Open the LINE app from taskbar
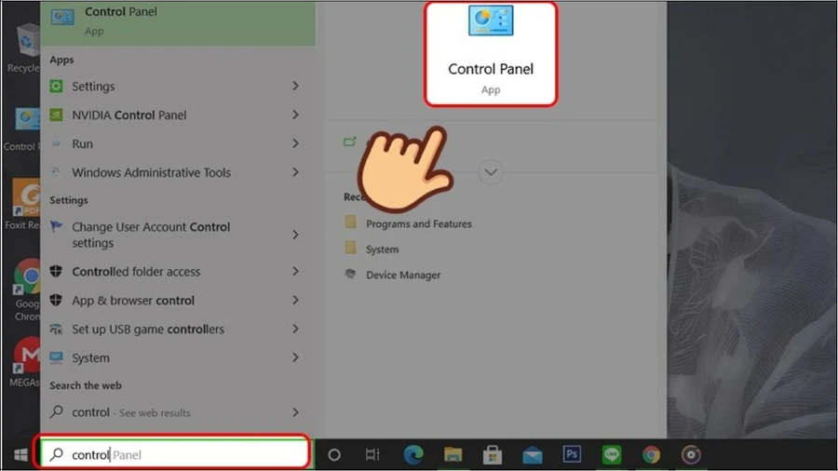 (x=612, y=454)
